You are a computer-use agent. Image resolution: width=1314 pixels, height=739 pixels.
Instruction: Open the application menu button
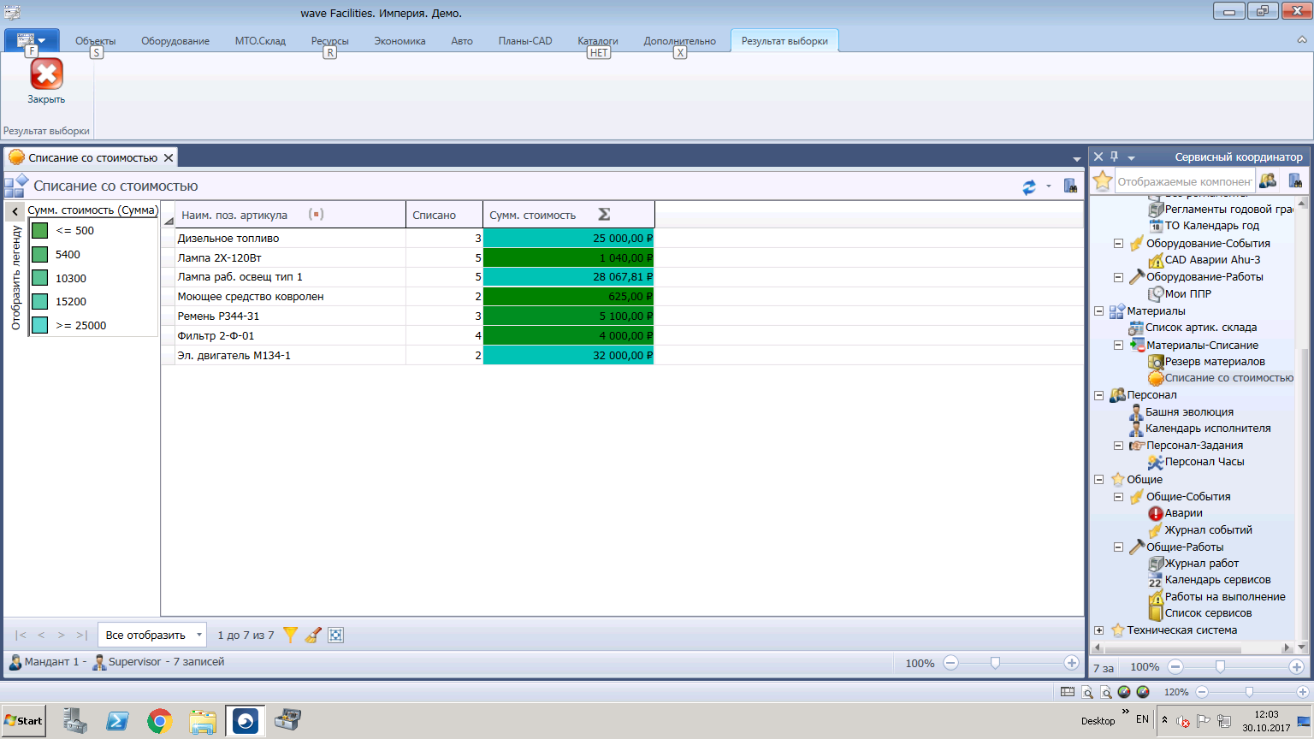(32, 40)
